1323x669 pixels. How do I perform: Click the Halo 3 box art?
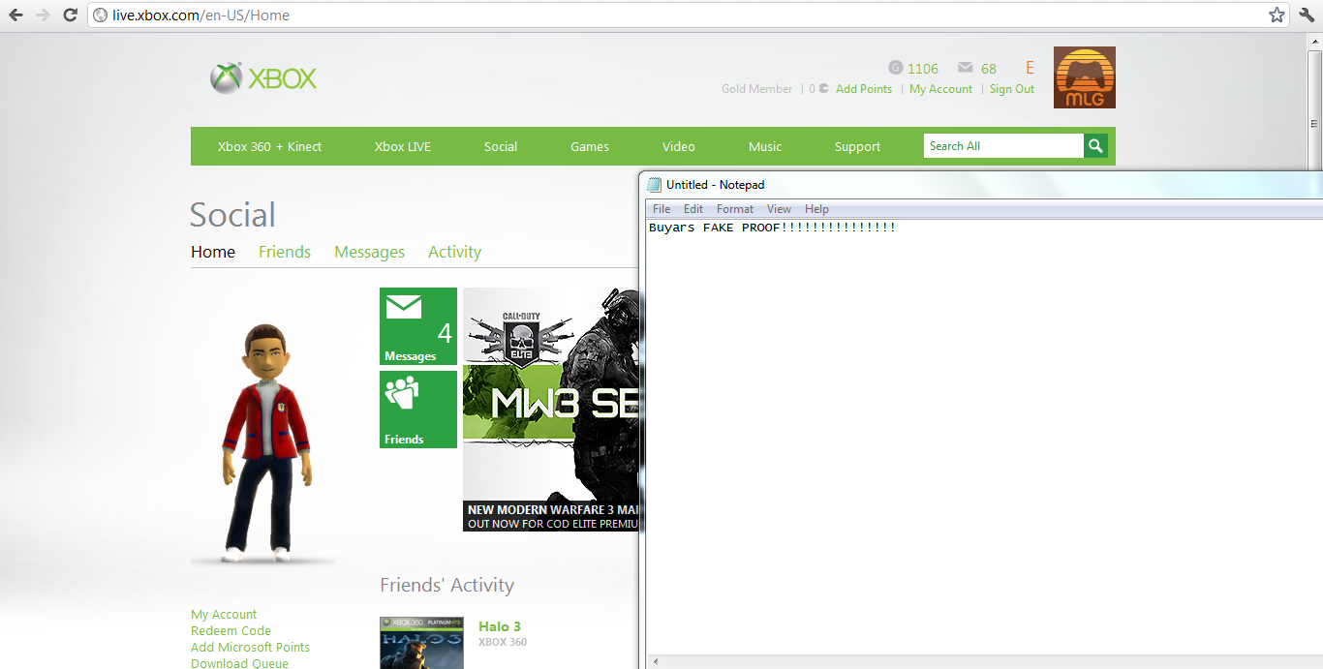click(421, 643)
